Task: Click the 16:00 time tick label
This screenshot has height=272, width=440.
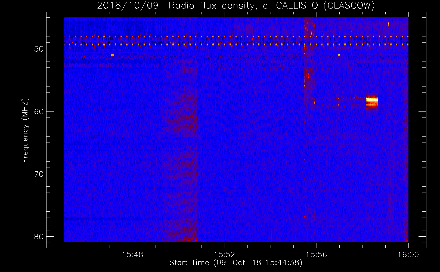Action: pos(408,255)
